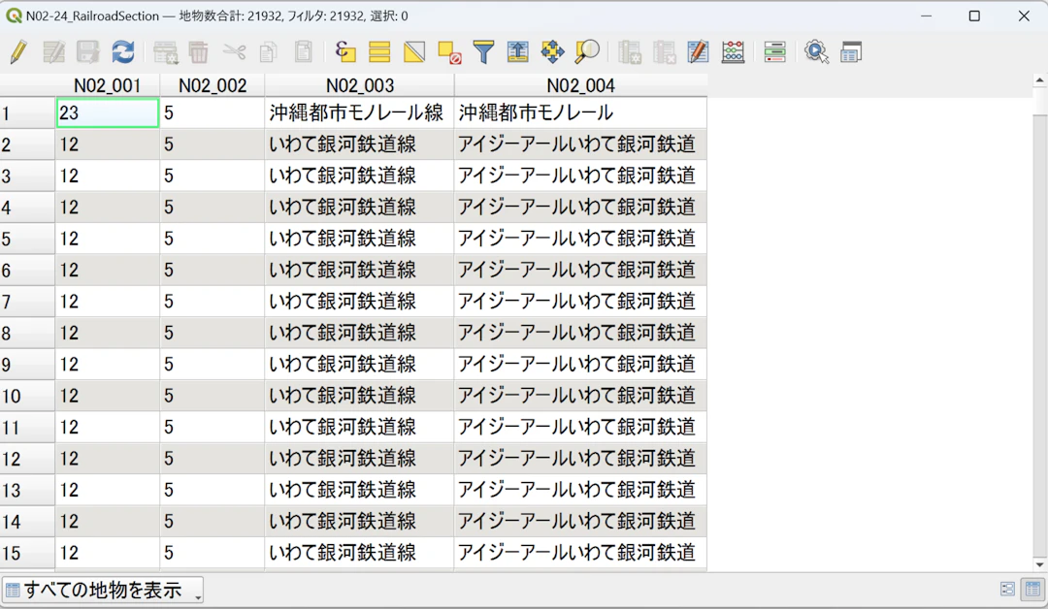Open select features by expression

point(344,51)
